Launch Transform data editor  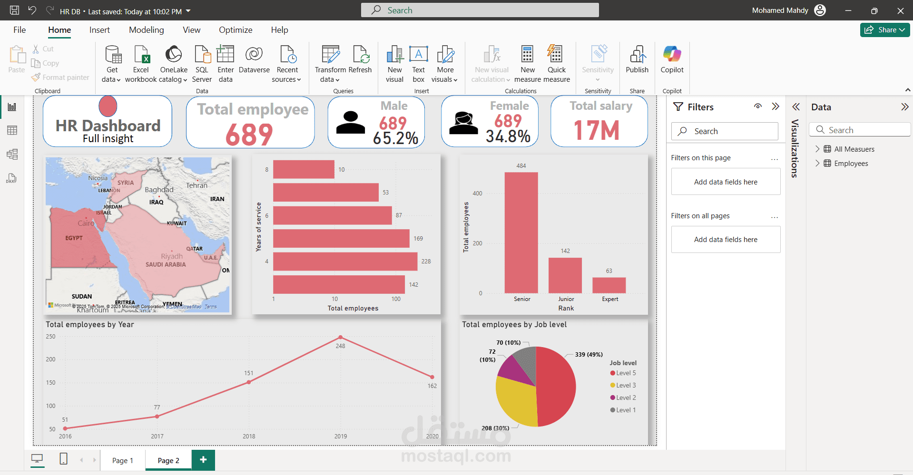tap(330, 64)
